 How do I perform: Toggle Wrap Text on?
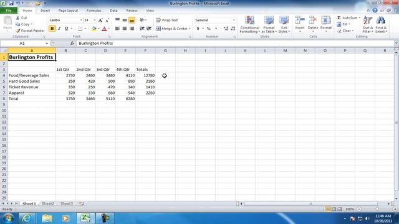pos(167,20)
